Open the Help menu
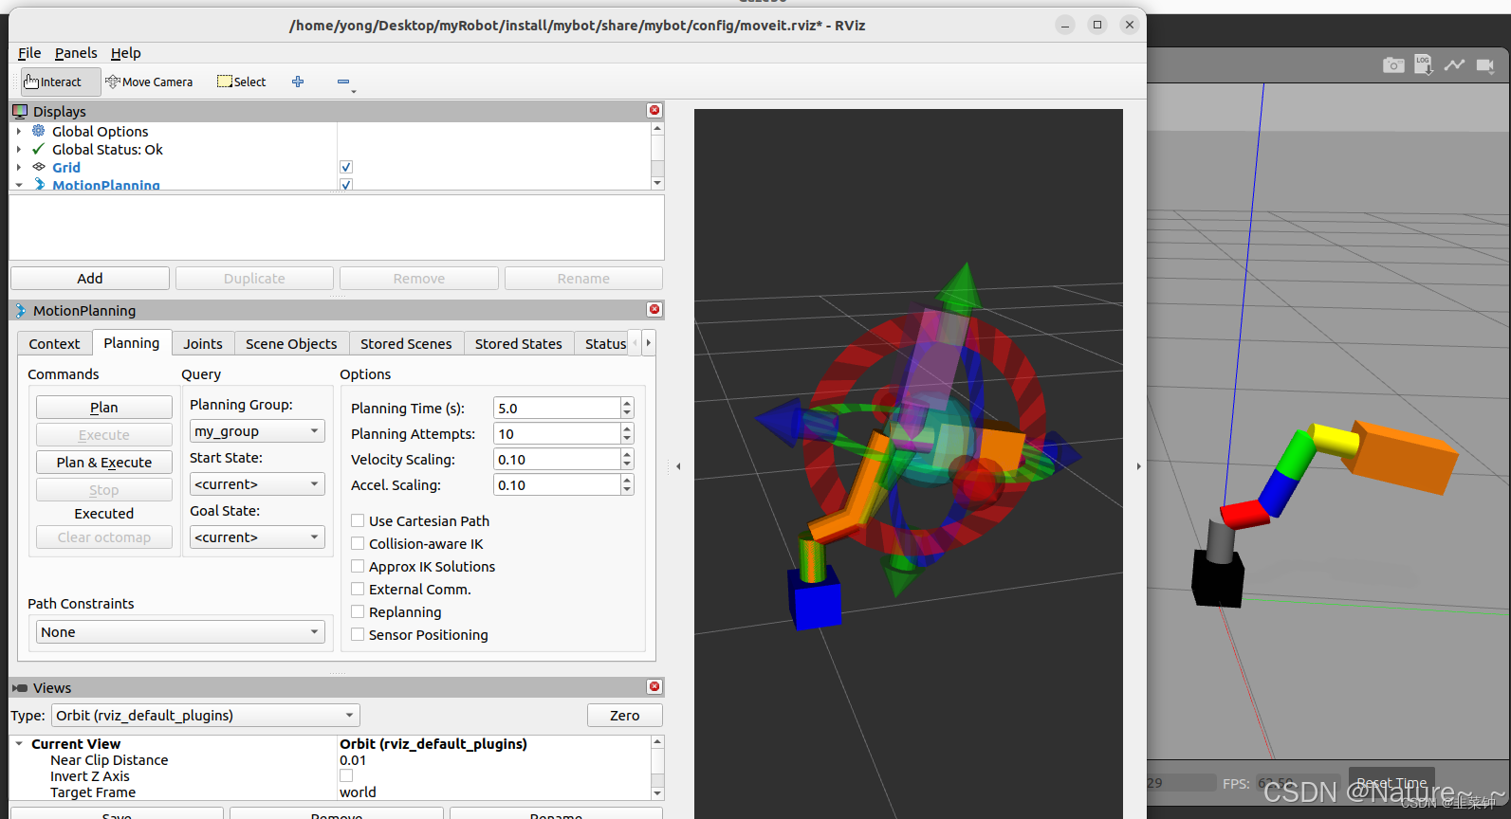Image resolution: width=1511 pixels, height=819 pixels. [x=125, y=53]
